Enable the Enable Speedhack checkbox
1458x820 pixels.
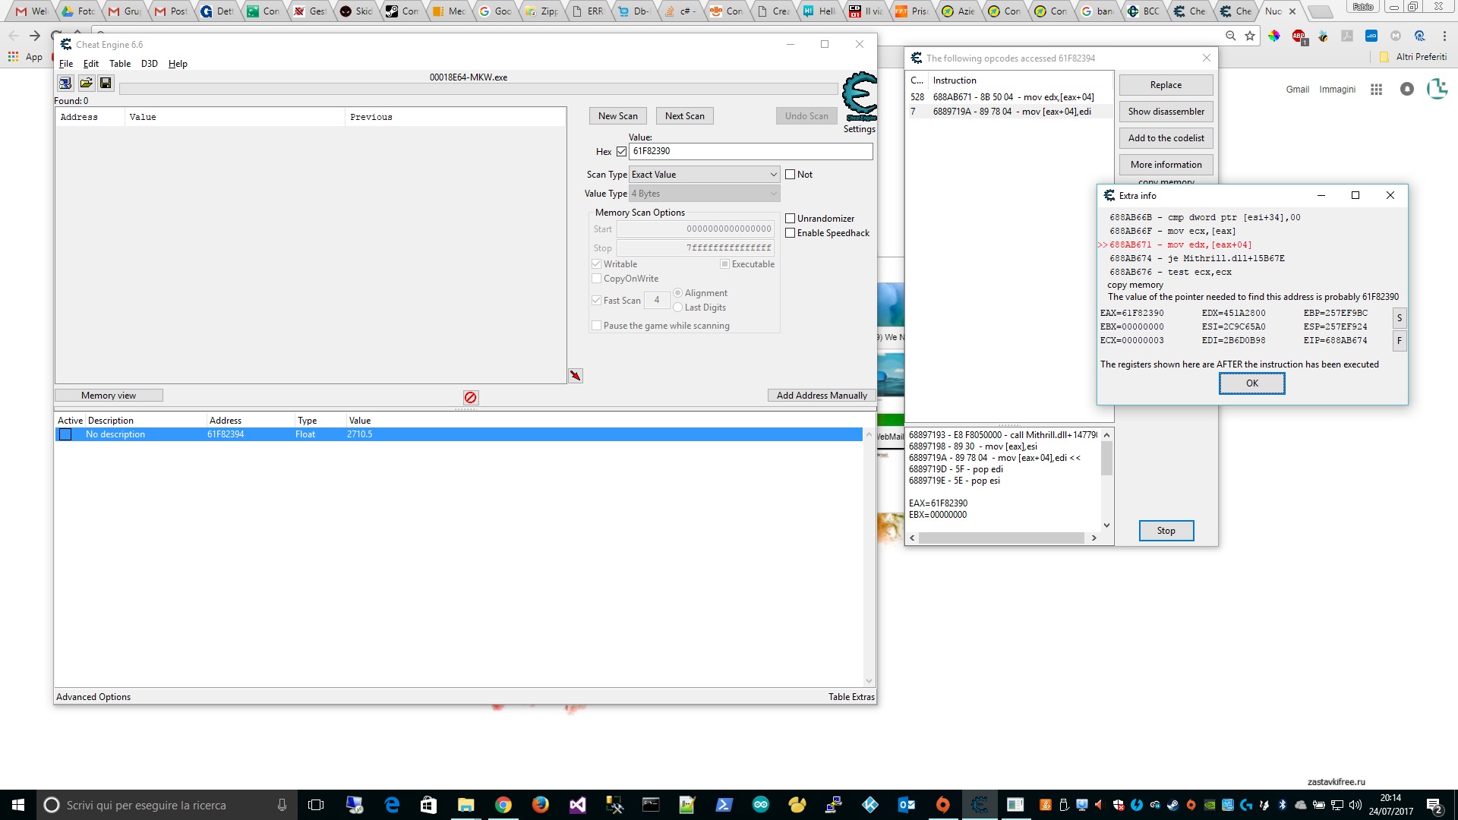click(x=790, y=232)
